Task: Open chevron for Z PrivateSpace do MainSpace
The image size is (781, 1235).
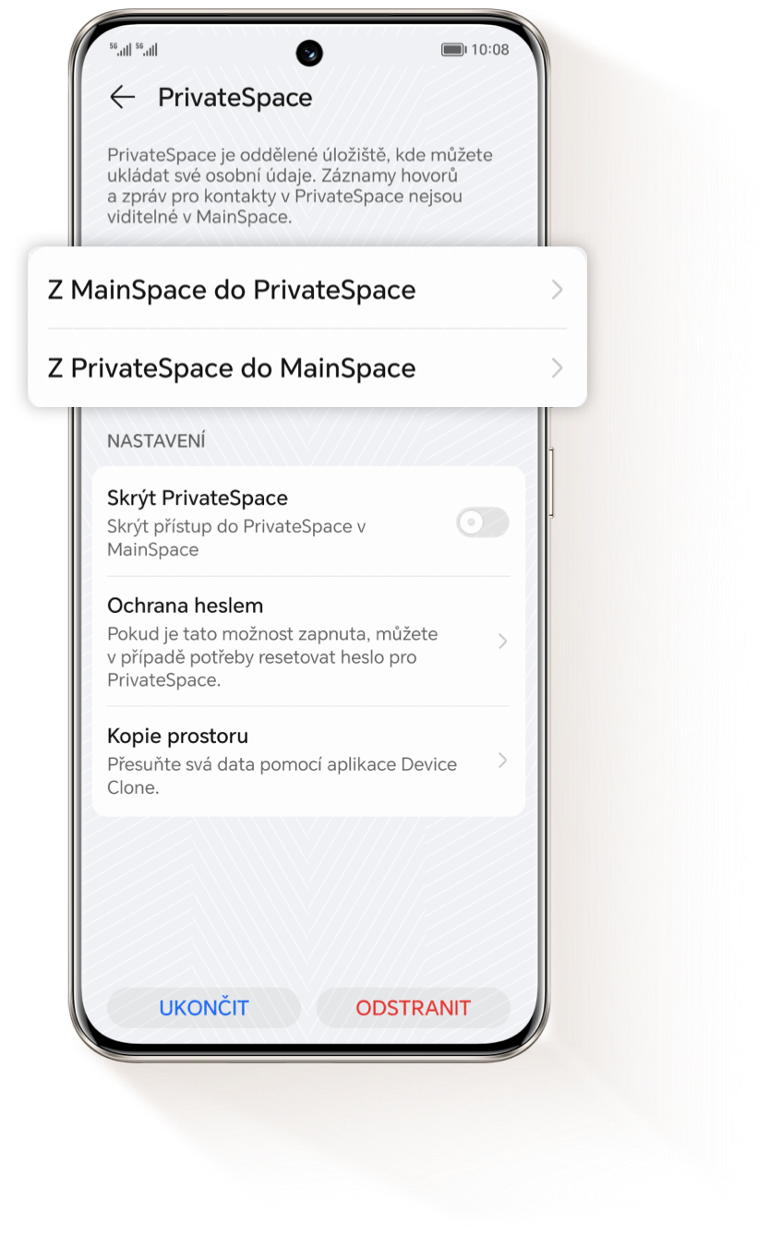Action: pos(557,368)
